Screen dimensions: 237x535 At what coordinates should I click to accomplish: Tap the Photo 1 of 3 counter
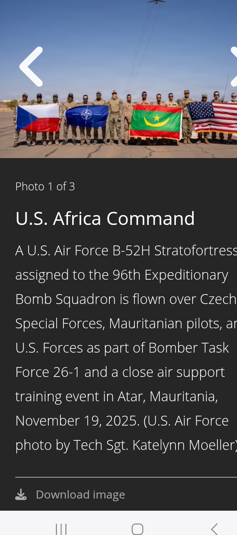point(45,187)
